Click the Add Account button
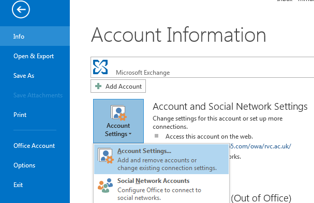 (118, 86)
